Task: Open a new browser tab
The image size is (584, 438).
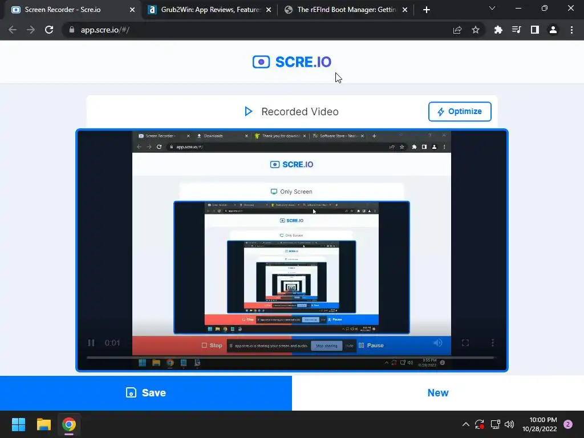Action: coord(427,10)
